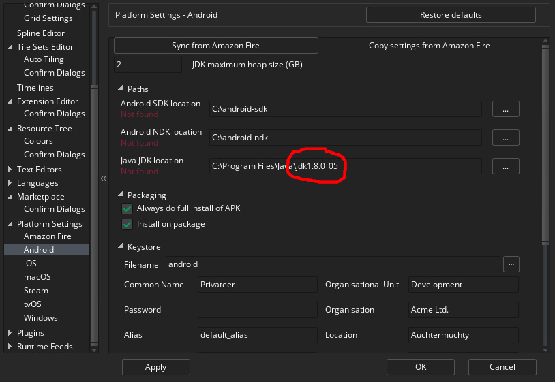The height and width of the screenshot is (382, 555).
Task: Collapse the sidebar with double chevron
Action: coord(104,178)
